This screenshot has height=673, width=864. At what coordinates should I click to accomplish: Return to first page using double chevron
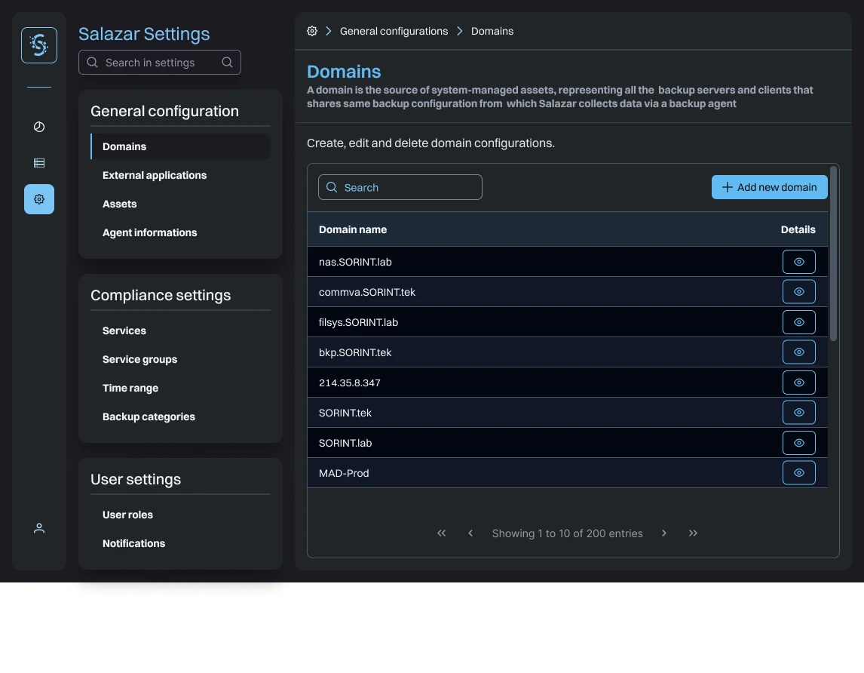click(441, 533)
